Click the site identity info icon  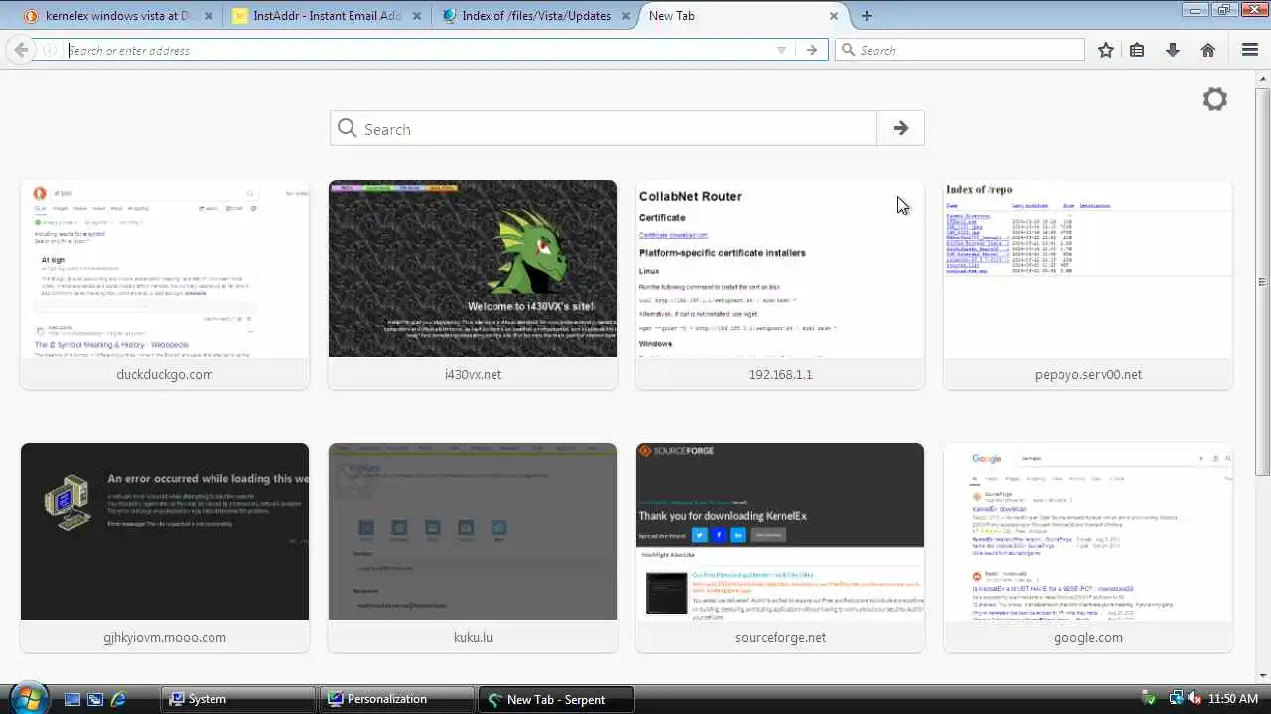tap(51, 50)
